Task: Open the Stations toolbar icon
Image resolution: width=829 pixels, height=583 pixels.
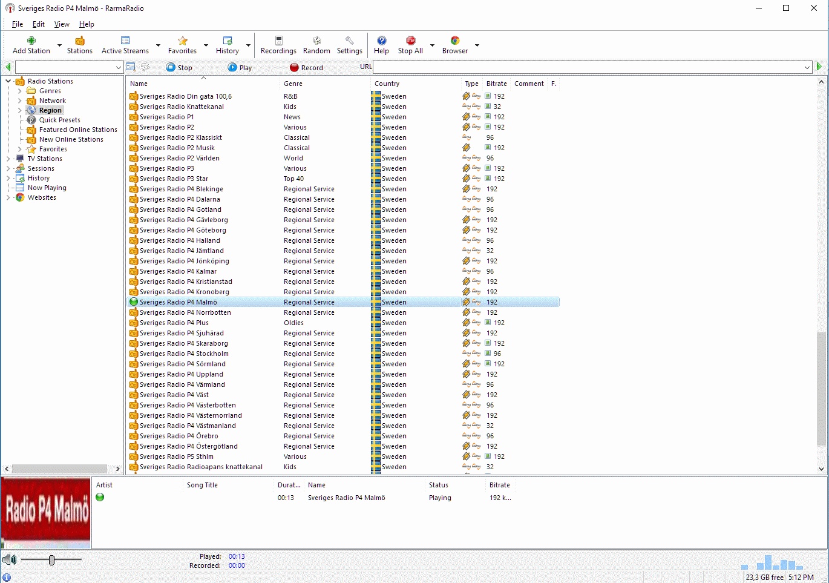Action: pos(80,41)
